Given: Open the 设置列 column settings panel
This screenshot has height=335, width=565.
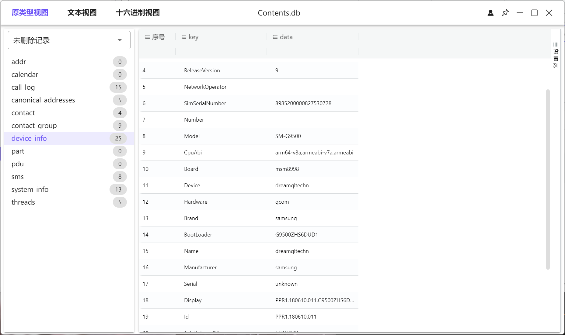Looking at the screenshot, I should (556, 55).
